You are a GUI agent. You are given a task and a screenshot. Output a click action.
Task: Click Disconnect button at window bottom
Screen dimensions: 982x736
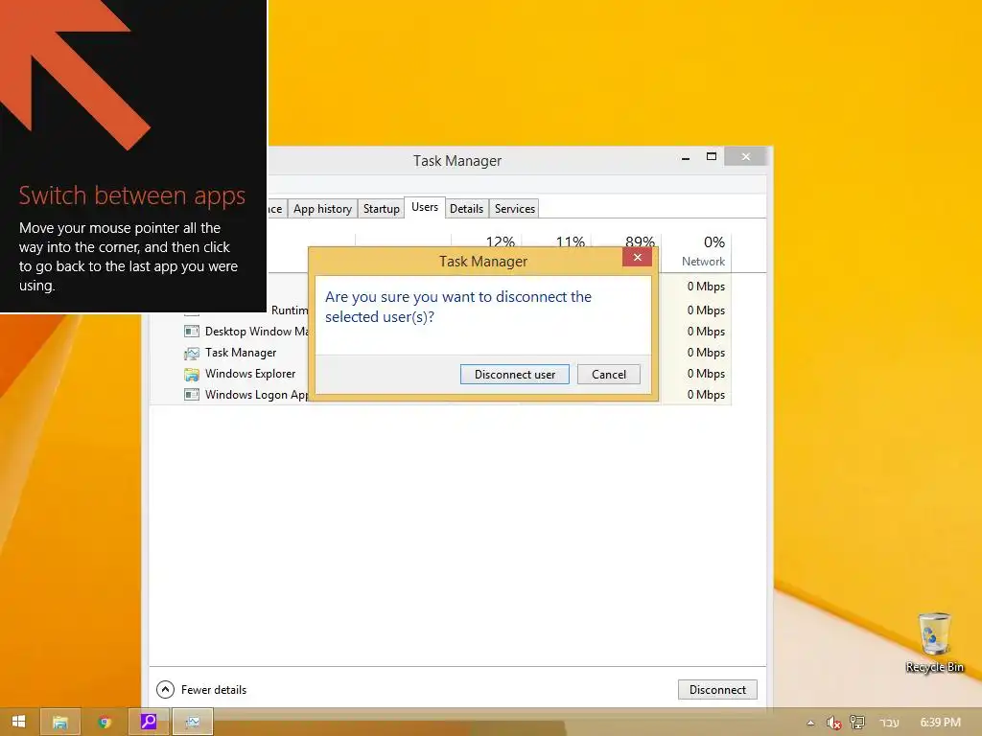coord(717,690)
